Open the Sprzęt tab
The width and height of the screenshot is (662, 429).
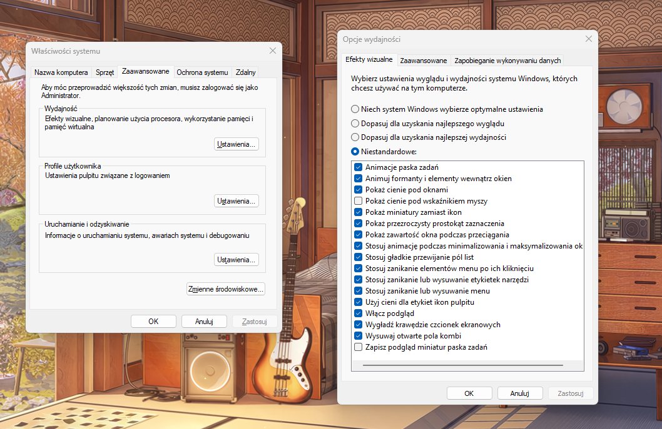click(x=104, y=72)
